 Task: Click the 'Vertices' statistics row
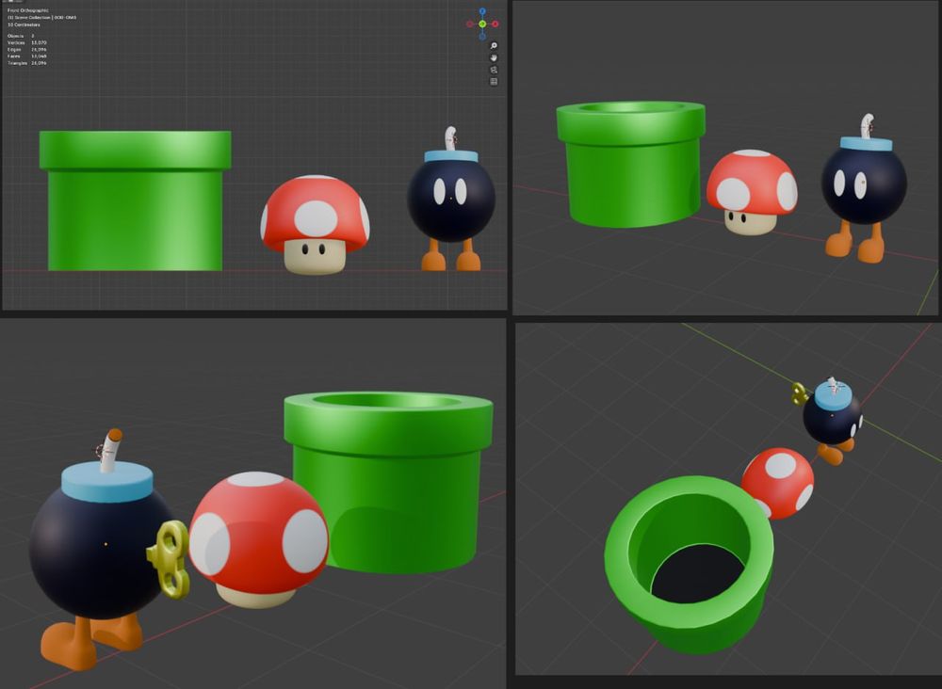pos(27,42)
